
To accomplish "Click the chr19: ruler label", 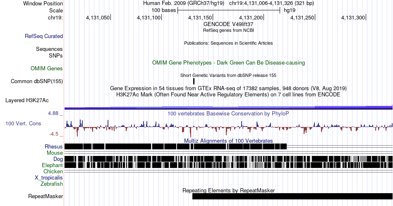I will (x=55, y=17).
